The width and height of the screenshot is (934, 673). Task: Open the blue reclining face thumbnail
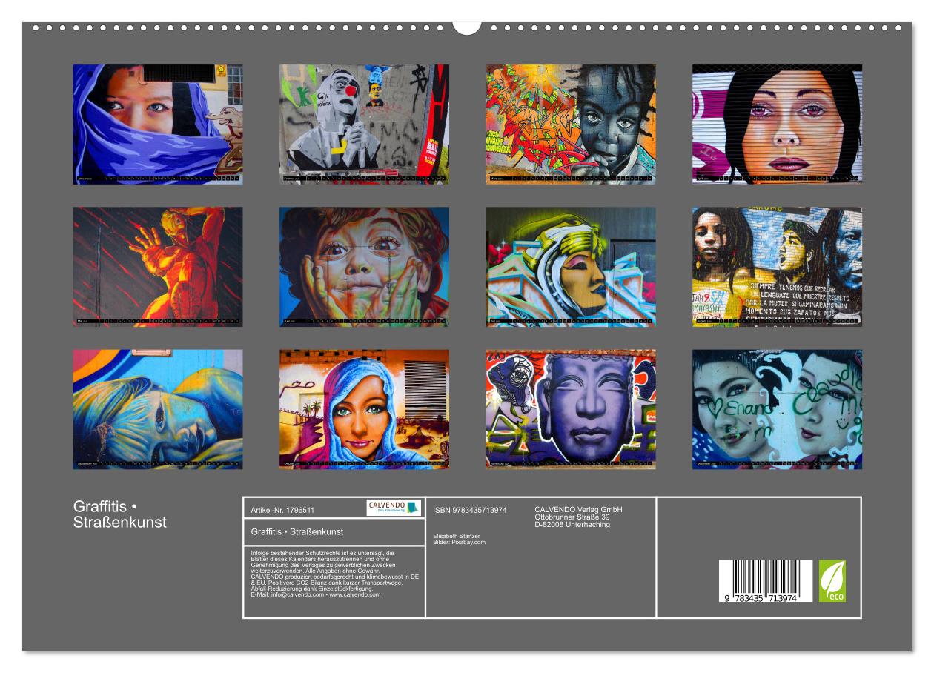158,409
